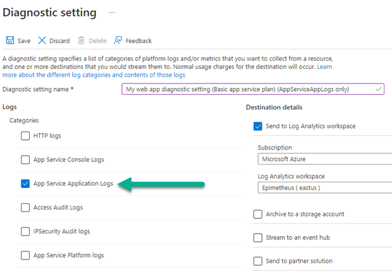Uncheck App Service Application Logs

(x=25, y=184)
